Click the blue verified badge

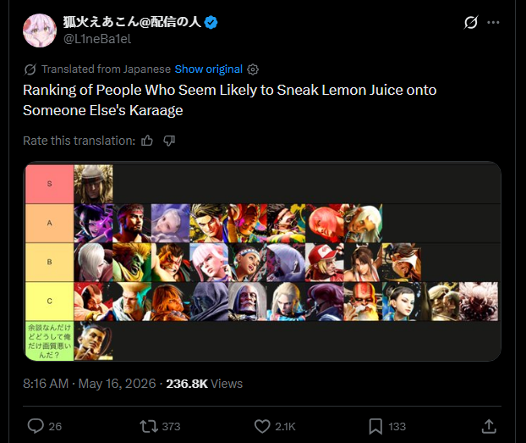[211, 23]
